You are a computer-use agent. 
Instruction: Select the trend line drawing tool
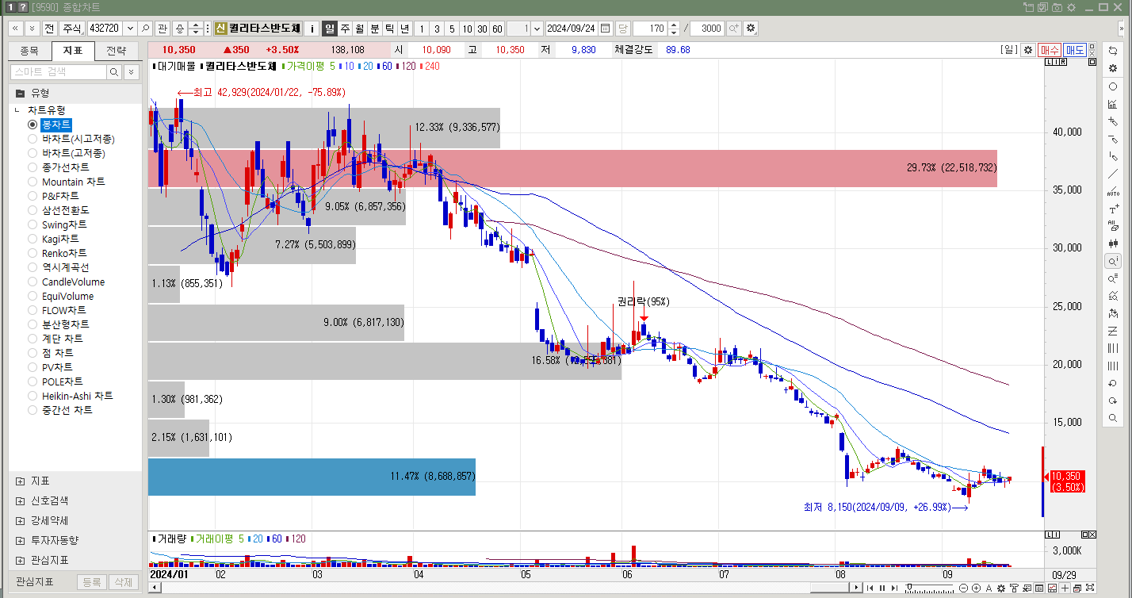pyautogui.click(x=1113, y=174)
